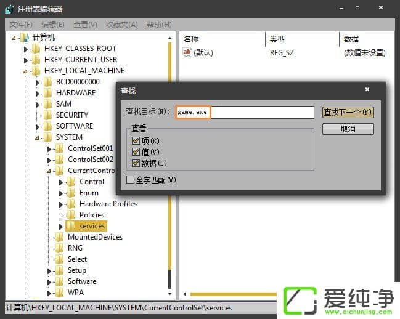Click the Hardware Profiles folder icon
This screenshot has width=400, height=319.
[71, 204]
